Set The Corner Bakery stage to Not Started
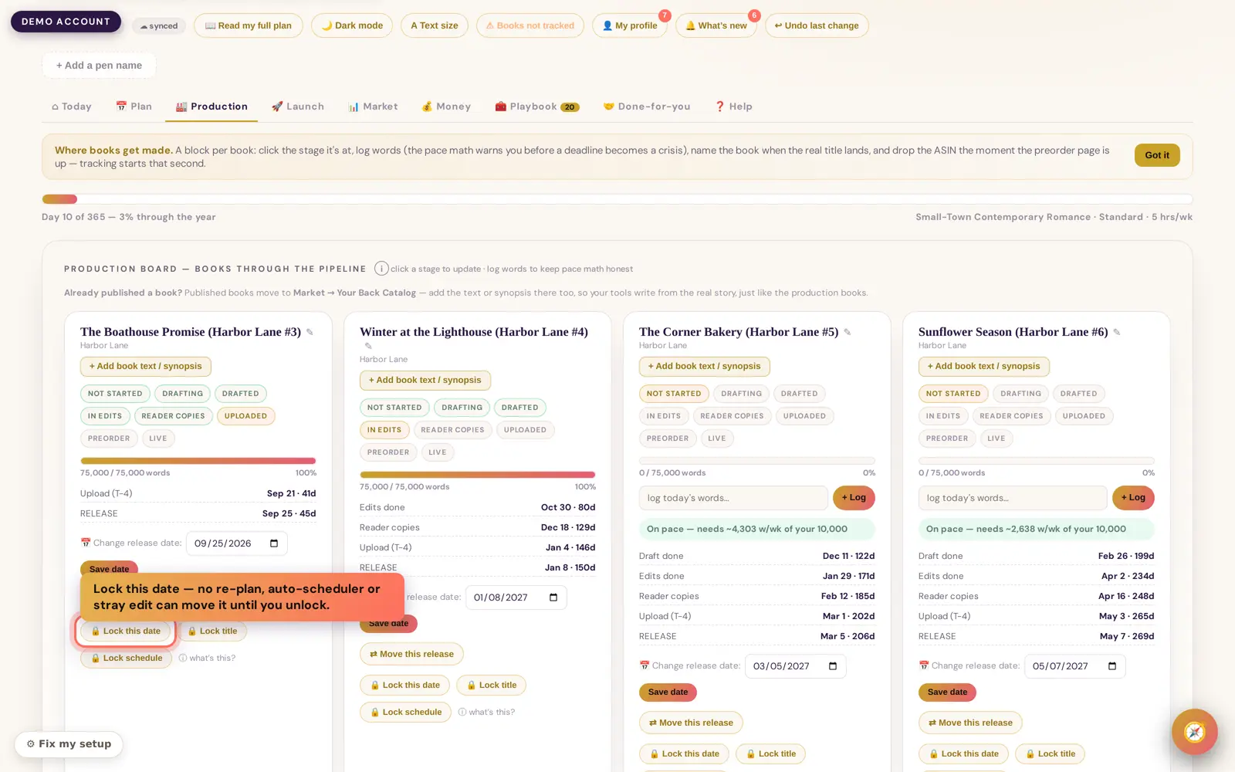Viewport: 1235px width, 772px height. [674, 394]
